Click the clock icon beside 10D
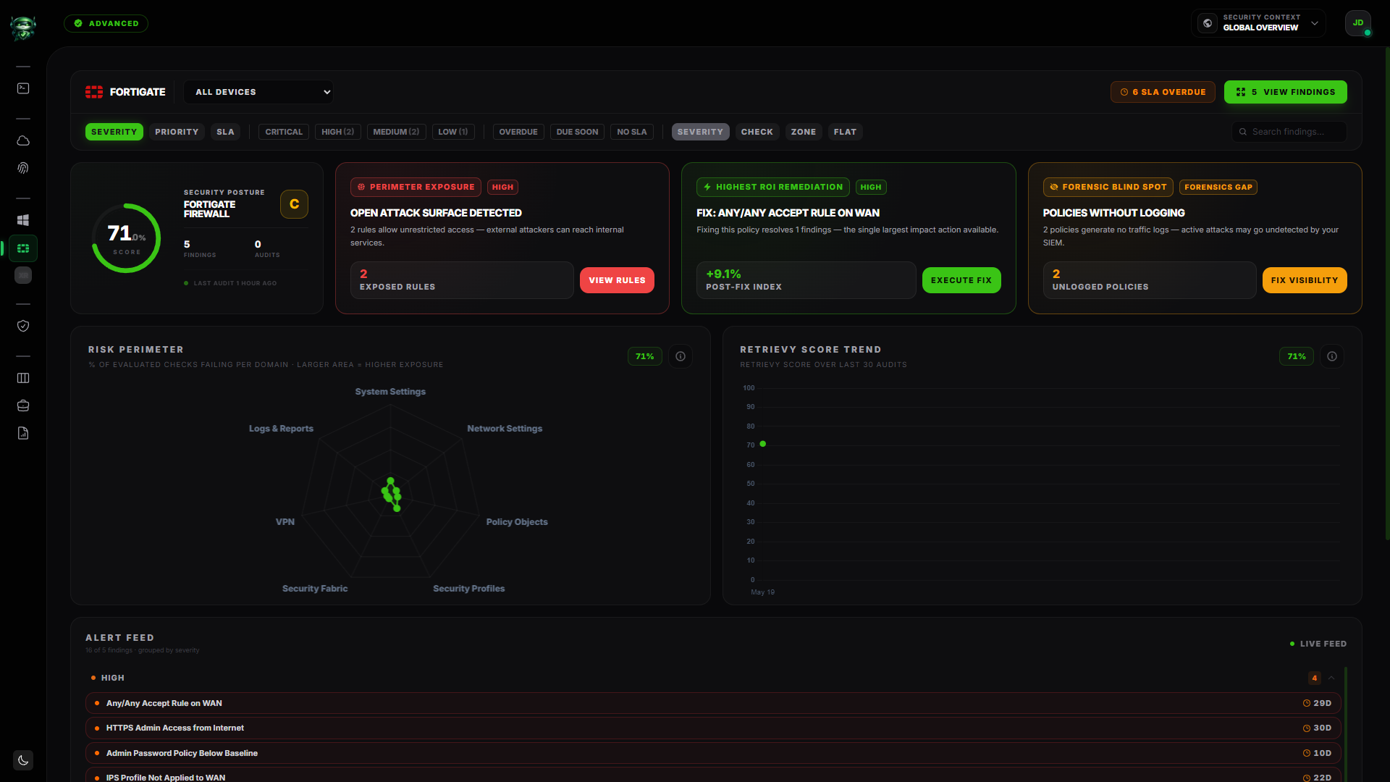 [1307, 753]
